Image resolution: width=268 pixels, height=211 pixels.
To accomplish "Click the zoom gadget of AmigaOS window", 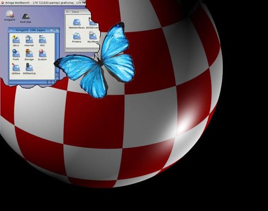I will point(51,30).
